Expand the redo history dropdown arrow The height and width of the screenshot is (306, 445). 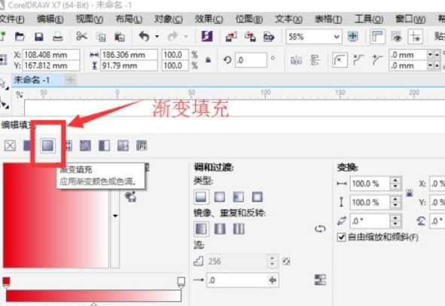[x=186, y=36]
